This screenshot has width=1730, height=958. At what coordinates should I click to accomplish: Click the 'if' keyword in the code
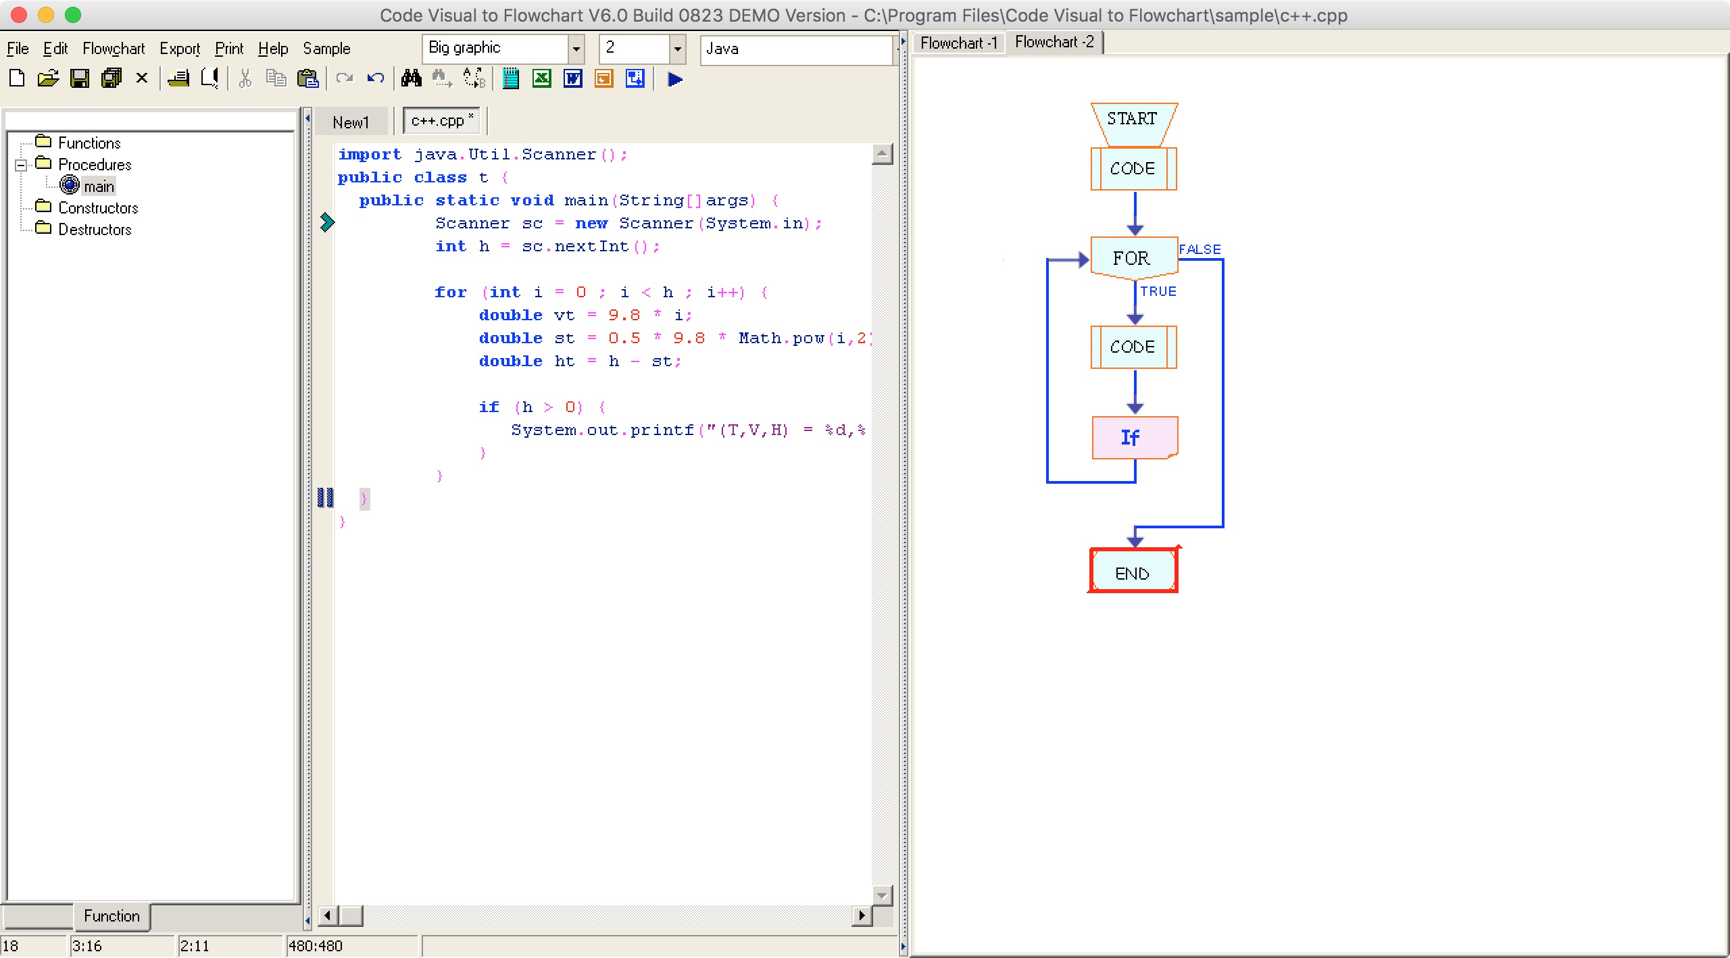(489, 407)
